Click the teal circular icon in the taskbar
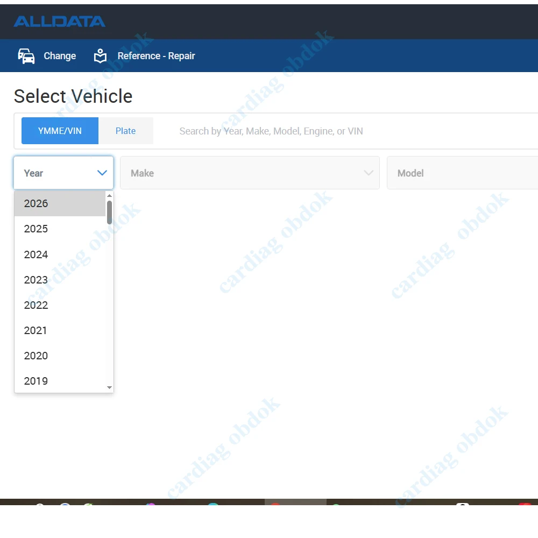Image resolution: width=538 pixels, height=538 pixels. [x=213, y=506]
